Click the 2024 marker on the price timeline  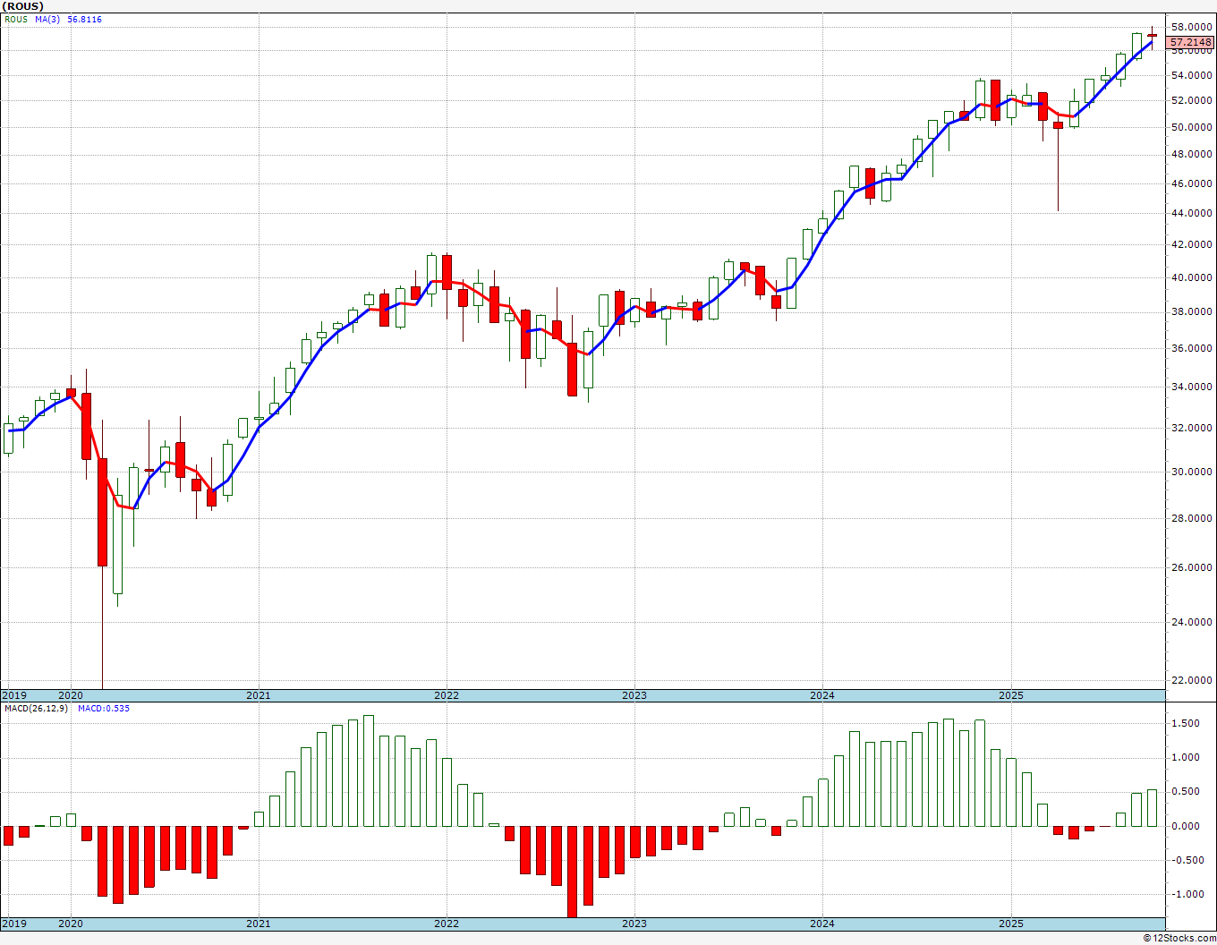click(822, 695)
